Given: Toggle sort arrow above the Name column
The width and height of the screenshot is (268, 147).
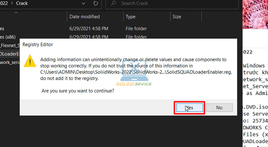Looking at the screenshot, I should tap(16, 13).
